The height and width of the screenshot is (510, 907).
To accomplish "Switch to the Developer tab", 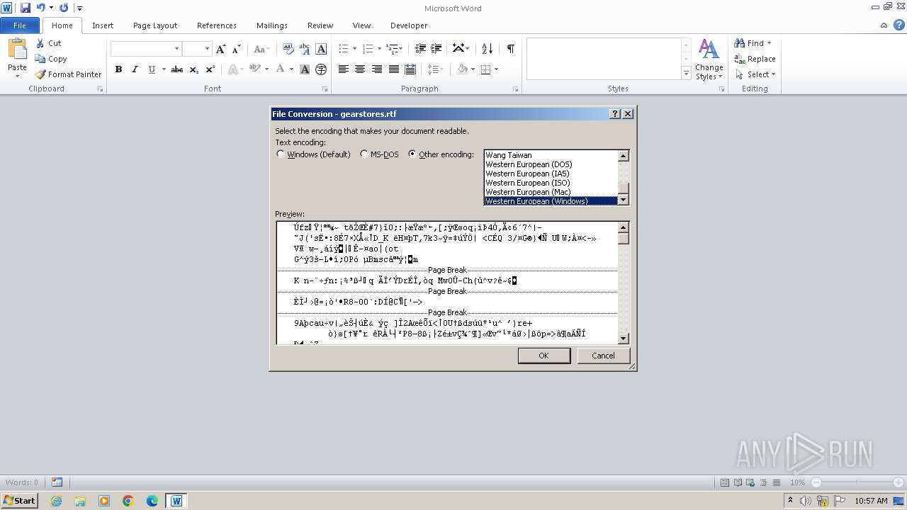I will [409, 25].
